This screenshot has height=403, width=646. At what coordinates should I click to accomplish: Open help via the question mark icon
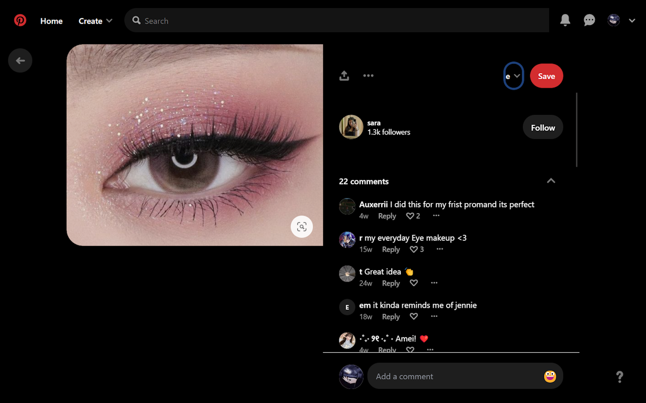pos(619,377)
